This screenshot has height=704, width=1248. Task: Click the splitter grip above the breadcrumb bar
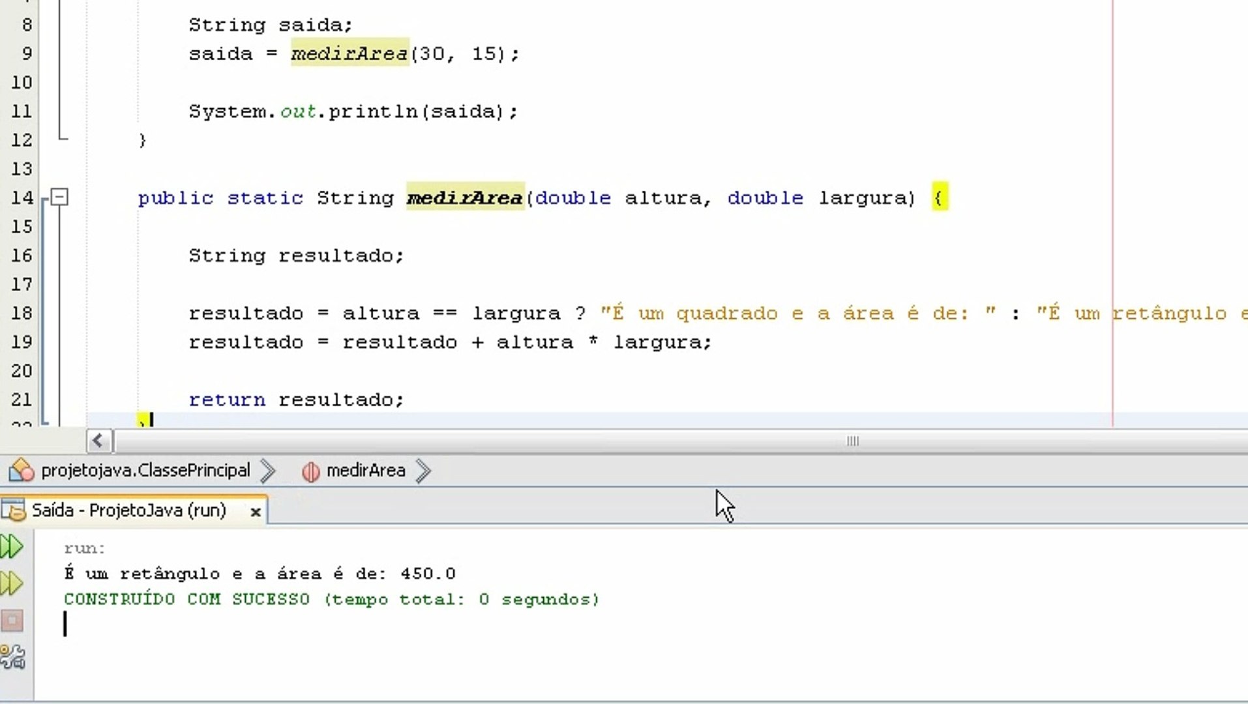point(852,441)
